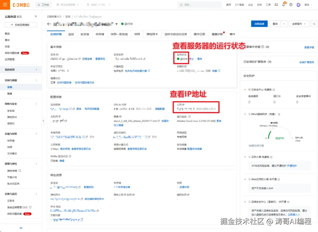The image size is (318, 232).
Task: Copy the public IP address icon
Action: pos(194,109)
